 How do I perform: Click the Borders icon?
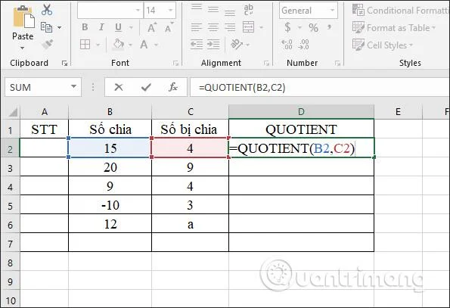click(85, 45)
